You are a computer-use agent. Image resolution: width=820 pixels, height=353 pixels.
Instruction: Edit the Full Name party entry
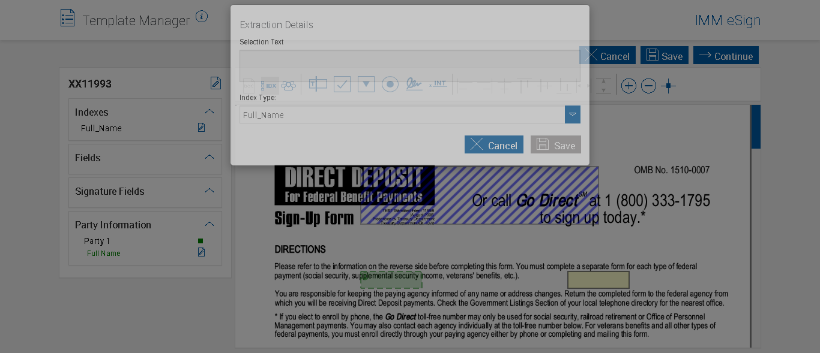[x=201, y=252]
